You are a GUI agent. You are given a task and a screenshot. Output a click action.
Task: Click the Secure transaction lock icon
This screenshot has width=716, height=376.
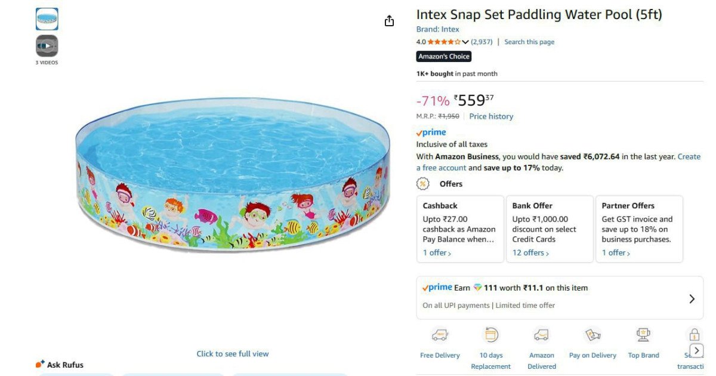[x=694, y=334]
